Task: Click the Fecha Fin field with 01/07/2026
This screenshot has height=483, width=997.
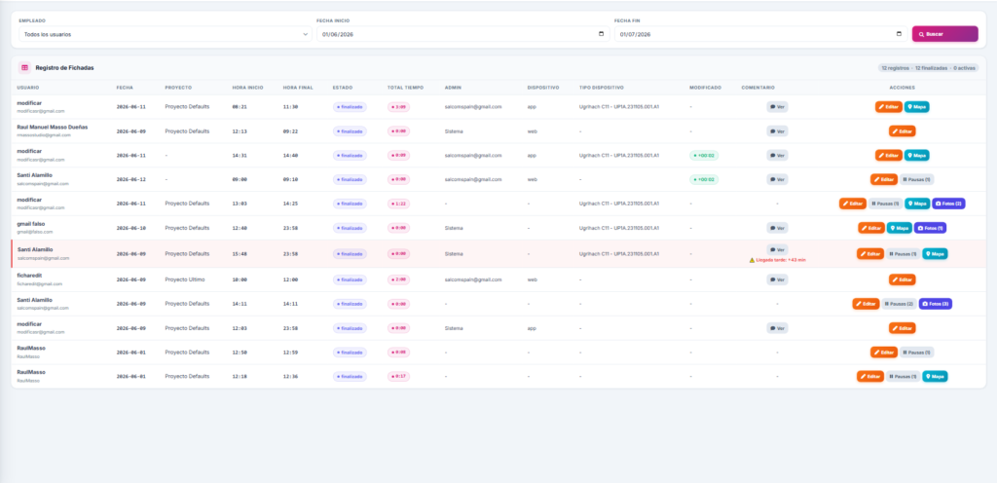Action: coord(760,34)
